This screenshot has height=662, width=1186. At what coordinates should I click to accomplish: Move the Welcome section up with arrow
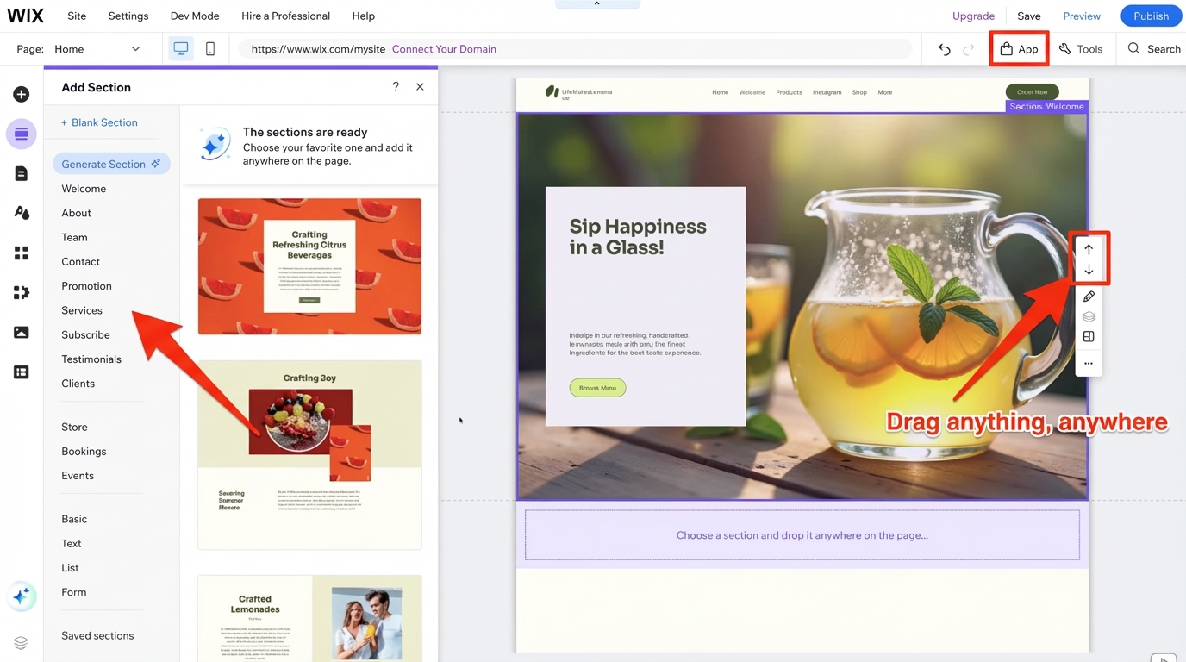(x=1089, y=248)
